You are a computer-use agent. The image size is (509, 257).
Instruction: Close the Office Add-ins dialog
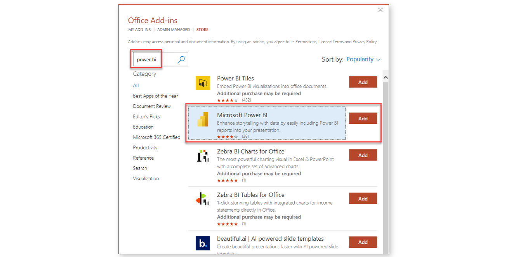[380, 10]
